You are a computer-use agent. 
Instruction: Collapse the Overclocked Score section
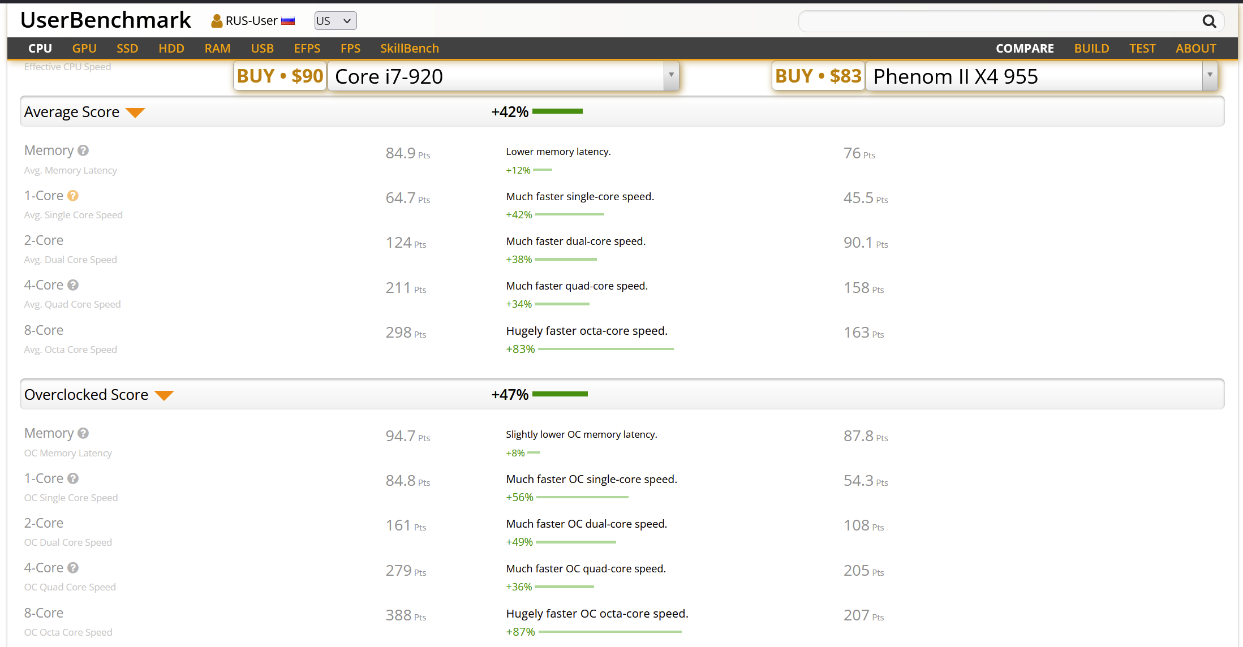pyautogui.click(x=164, y=395)
